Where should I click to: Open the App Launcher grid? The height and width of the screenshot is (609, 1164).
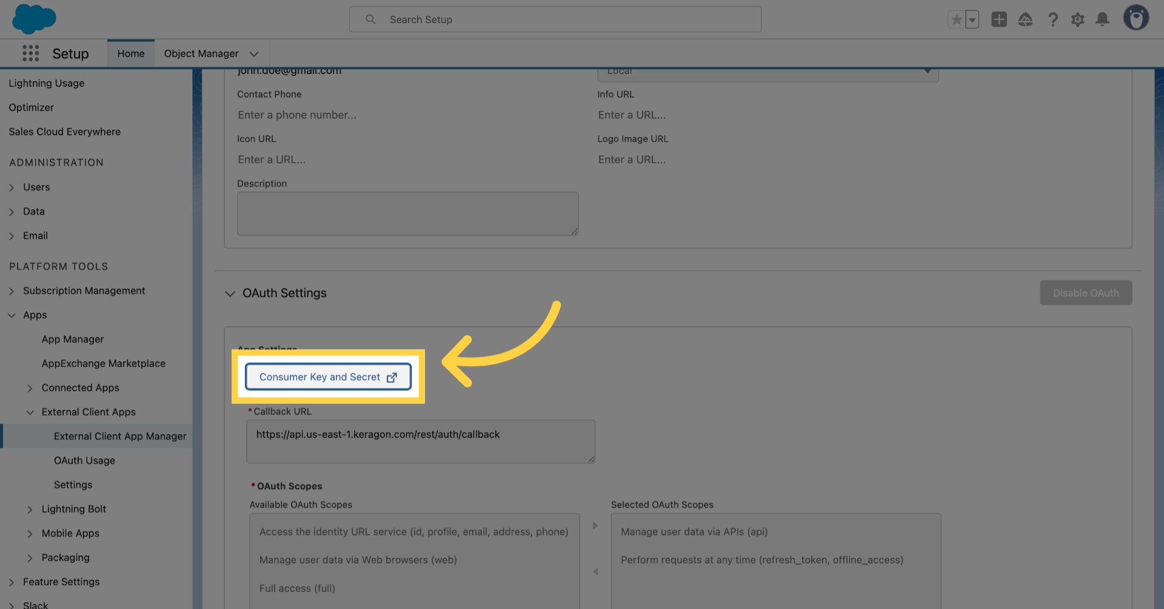30,53
